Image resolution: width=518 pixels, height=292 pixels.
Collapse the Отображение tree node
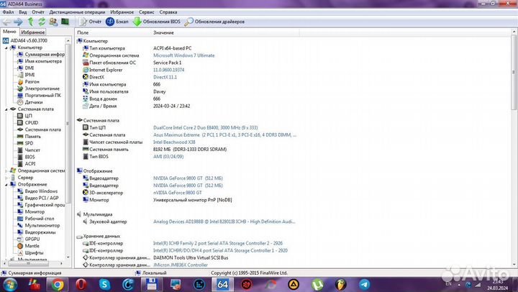[6, 185]
